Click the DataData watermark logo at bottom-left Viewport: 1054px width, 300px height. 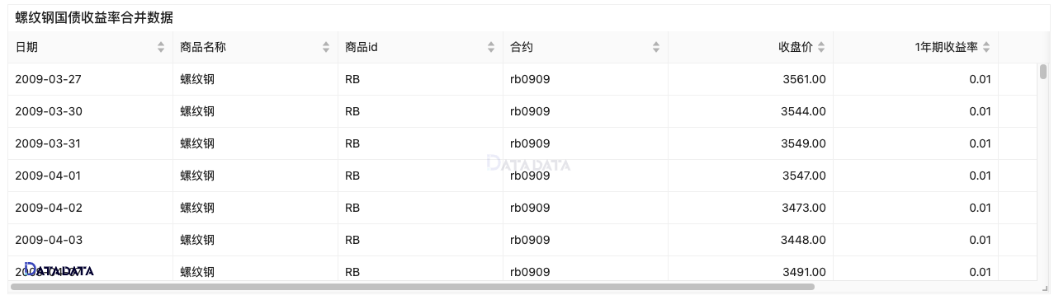(x=59, y=270)
